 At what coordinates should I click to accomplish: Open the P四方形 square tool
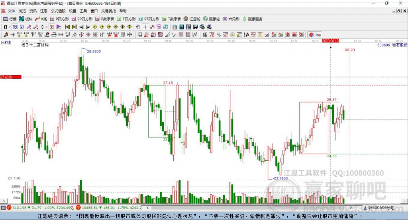59,19
